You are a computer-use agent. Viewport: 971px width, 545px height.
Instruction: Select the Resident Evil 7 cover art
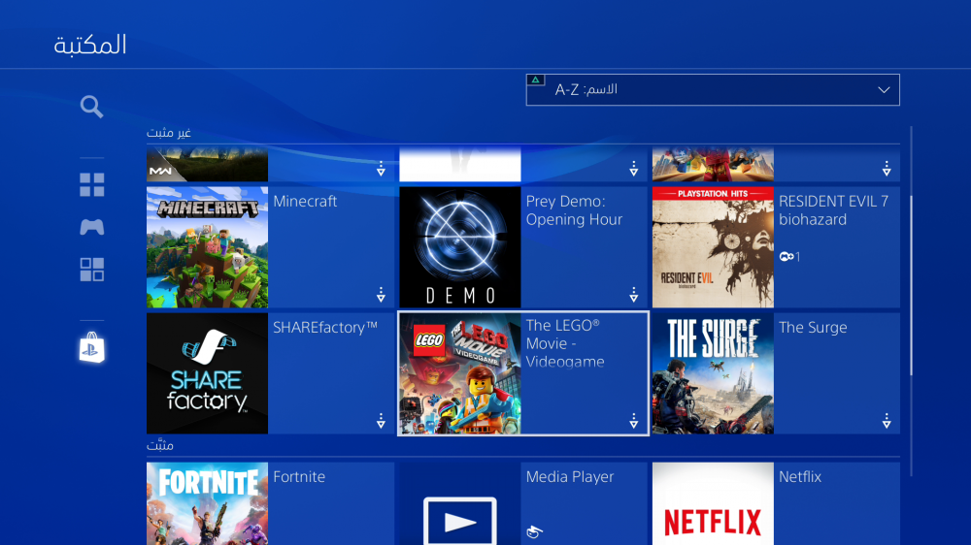click(713, 247)
